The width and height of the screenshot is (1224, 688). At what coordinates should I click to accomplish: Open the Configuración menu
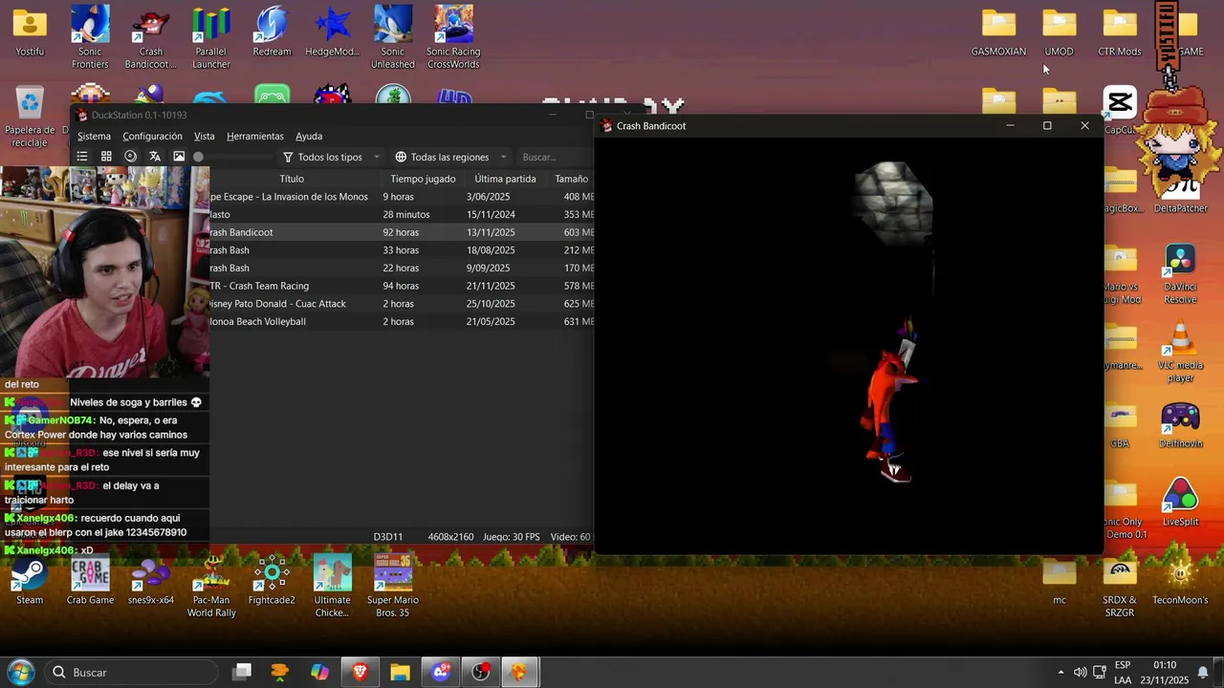point(152,136)
